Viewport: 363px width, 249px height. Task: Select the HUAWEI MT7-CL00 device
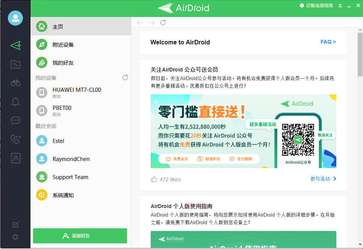point(81,93)
